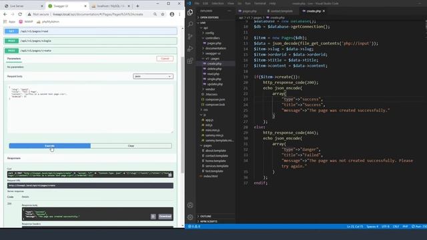Close the Live Server browser tab
This screenshot has height=240, width=427.
[x=42, y=6]
